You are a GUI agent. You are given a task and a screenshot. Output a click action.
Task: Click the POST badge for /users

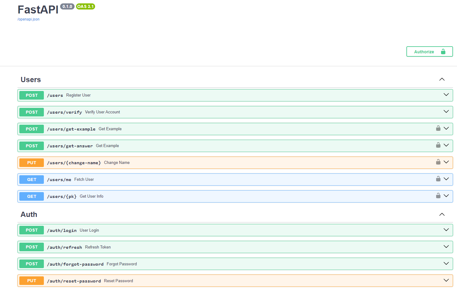click(32, 95)
